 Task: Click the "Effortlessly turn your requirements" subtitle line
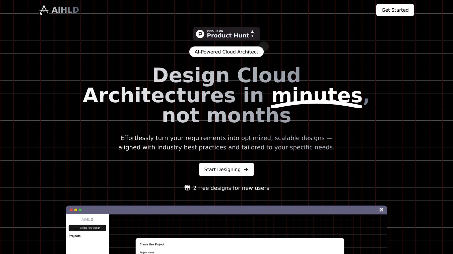(x=226, y=138)
